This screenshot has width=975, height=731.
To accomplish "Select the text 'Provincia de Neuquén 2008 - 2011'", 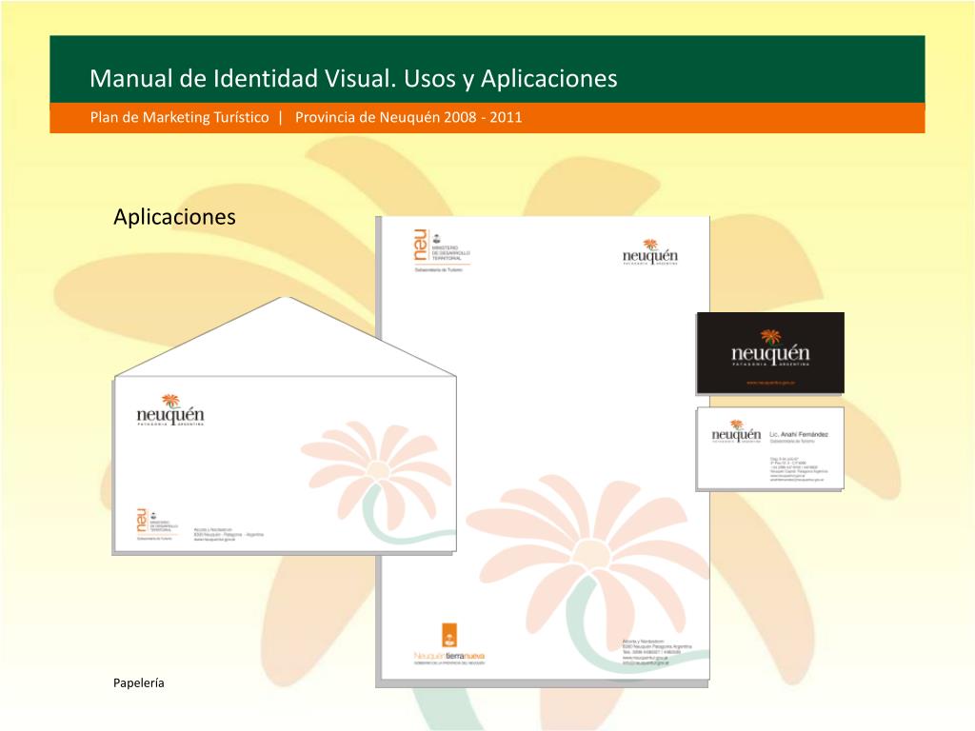I will (x=408, y=117).
